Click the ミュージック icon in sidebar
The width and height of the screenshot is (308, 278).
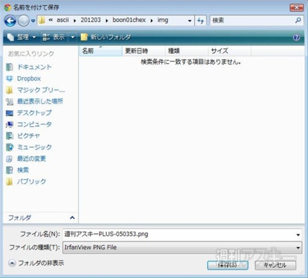(10, 147)
